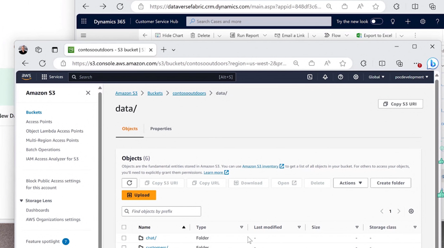
Task: Open the workspaces icon in S3 browser
Action: tap(39, 50)
